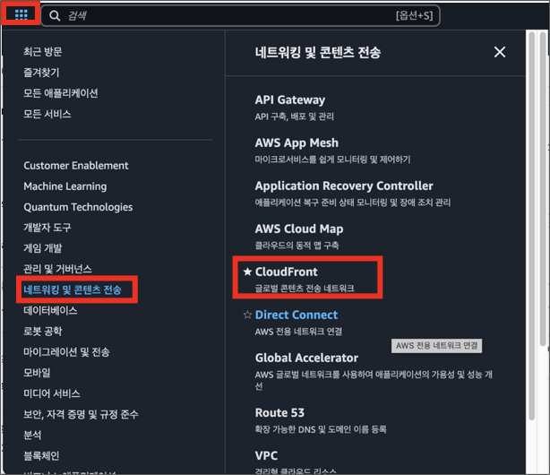Open 최근 방문 list
This screenshot has height=475, width=550.
[42, 52]
